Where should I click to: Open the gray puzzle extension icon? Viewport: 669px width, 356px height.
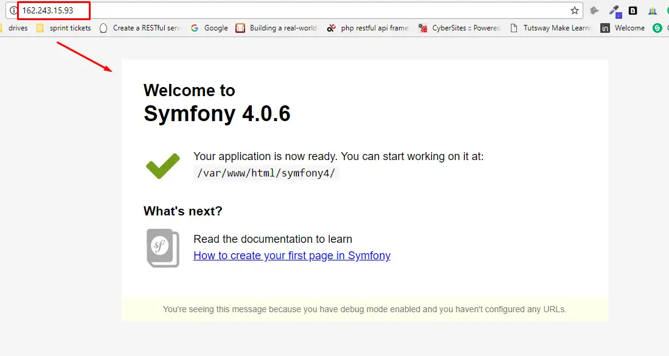point(594,11)
